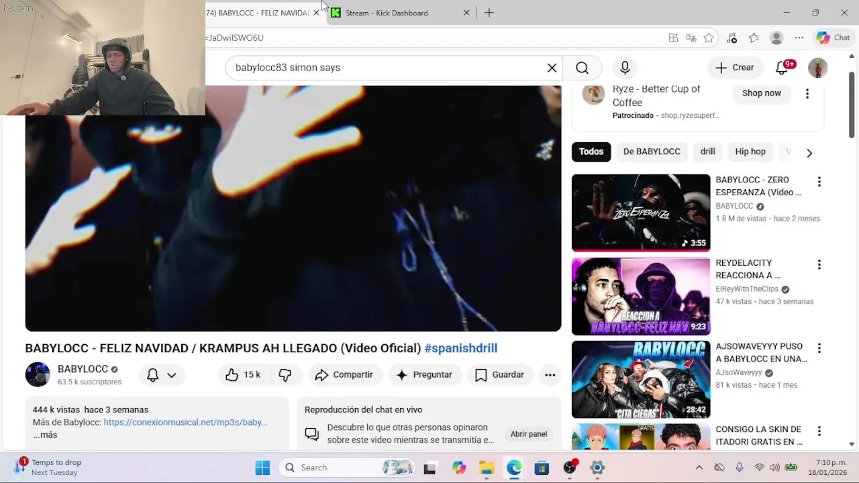The height and width of the screenshot is (483, 859).
Task: Open options for REYDELACITY REACCIONA video
Action: pyautogui.click(x=819, y=265)
